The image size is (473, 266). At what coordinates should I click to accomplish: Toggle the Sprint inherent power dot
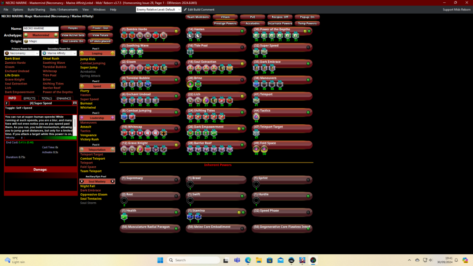[x=308, y=180]
